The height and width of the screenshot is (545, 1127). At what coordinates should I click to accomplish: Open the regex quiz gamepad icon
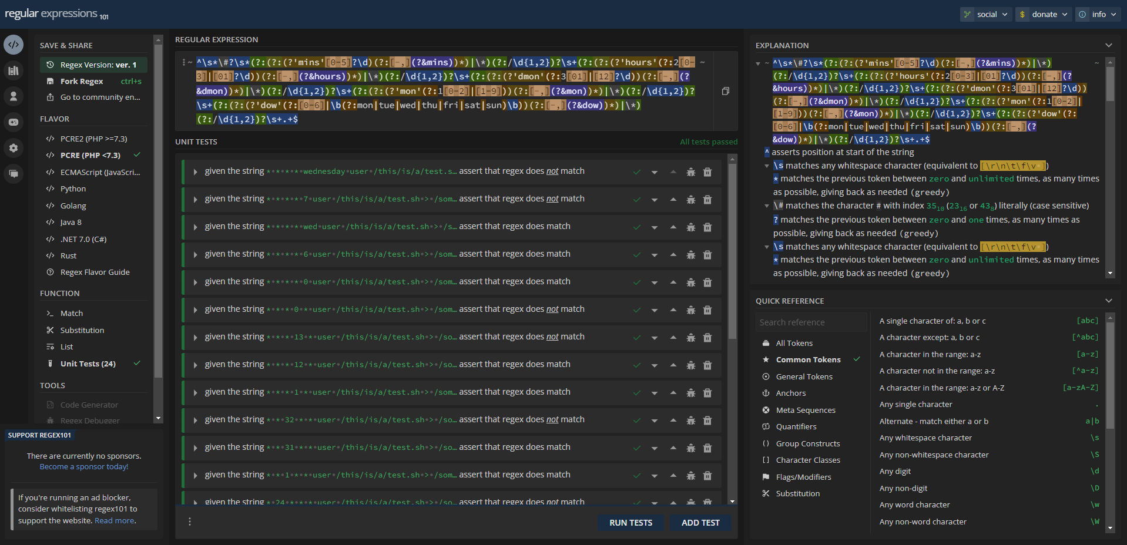pyautogui.click(x=14, y=122)
